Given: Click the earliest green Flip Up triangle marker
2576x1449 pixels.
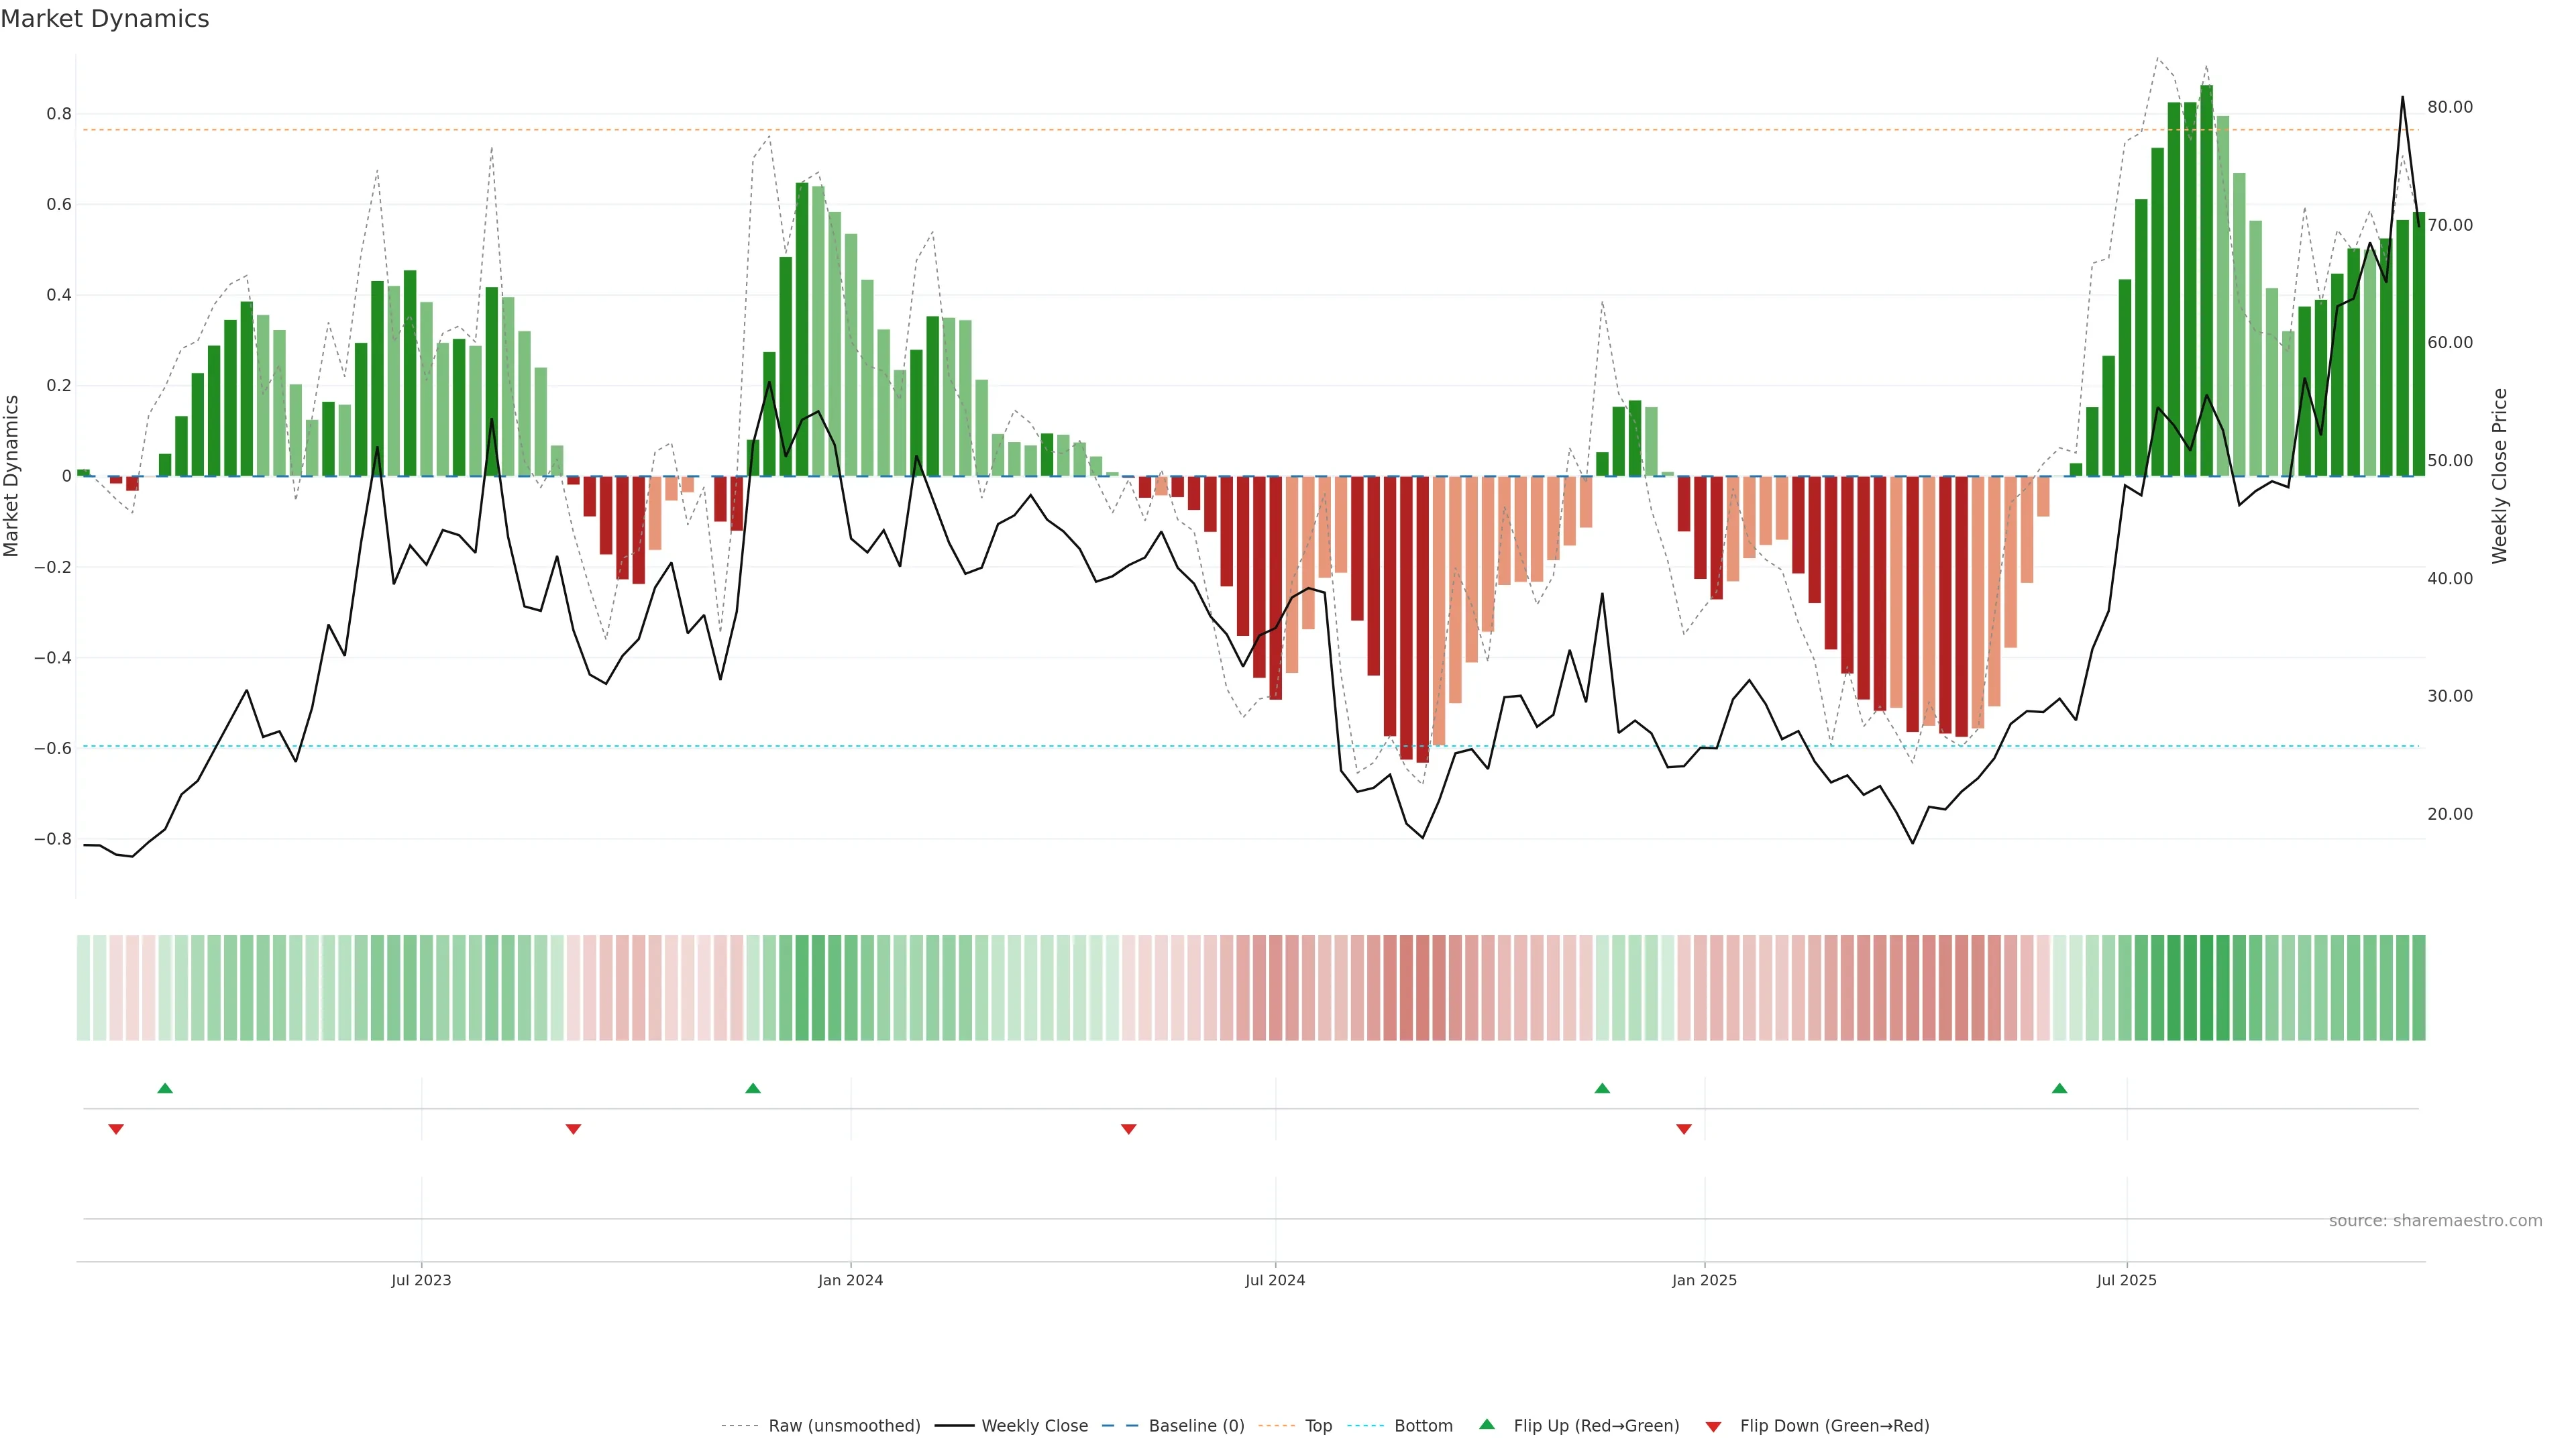Looking at the screenshot, I should pos(165,1088).
